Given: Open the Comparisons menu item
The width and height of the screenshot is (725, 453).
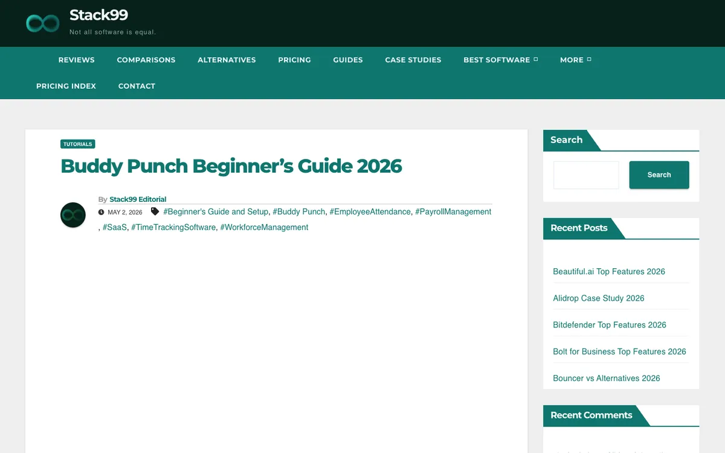Looking at the screenshot, I should [x=146, y=60].
